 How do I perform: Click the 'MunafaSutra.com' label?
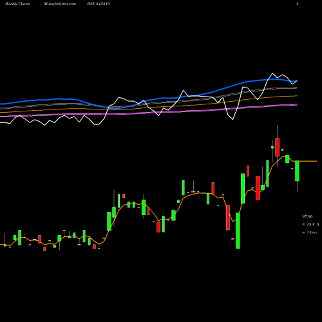pyautogui.click(x=60, y=4)
